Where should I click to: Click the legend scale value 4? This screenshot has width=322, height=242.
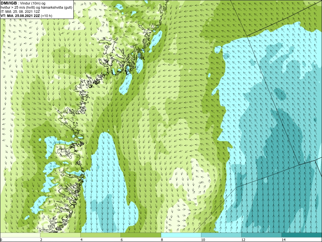click(81, 240)
